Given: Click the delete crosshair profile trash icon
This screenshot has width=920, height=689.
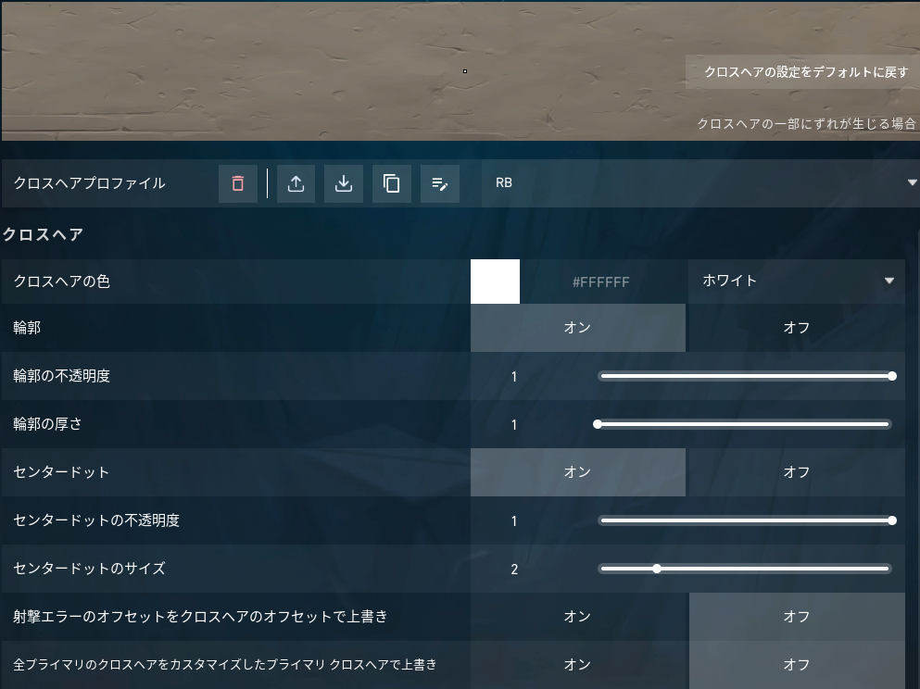Looking at the screenshot, I should click(x=238, y=183).
